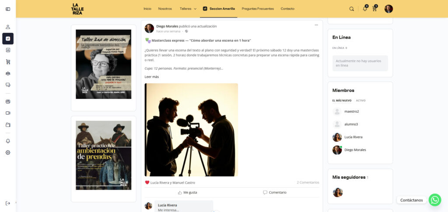448x212 pixels.
Task: Open the search icon in header
Action: pos(352,9)
